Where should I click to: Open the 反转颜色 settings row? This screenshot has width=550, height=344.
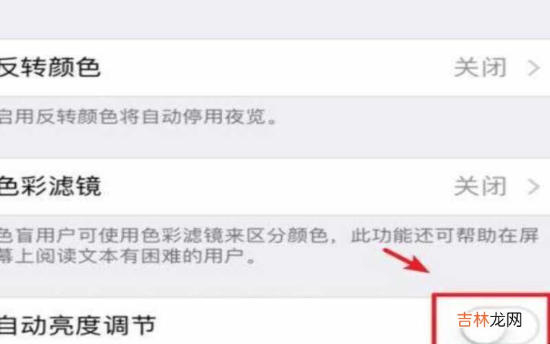275,67
